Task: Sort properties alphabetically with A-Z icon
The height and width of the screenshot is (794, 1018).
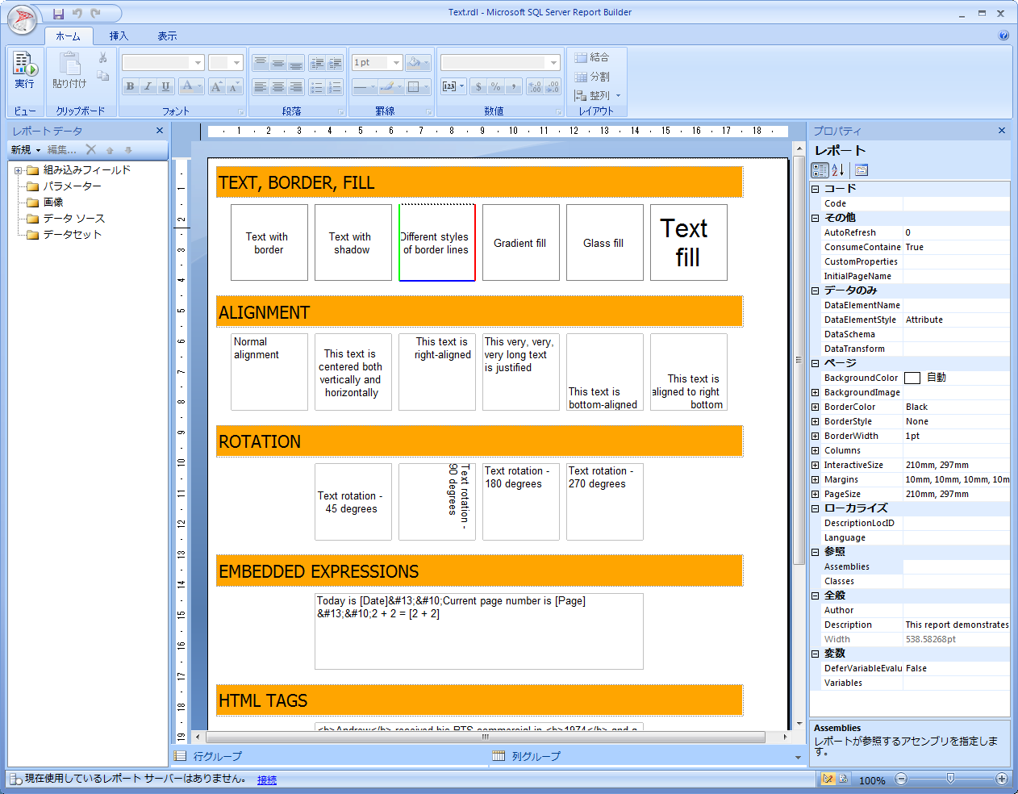Action: pos(838,170)
